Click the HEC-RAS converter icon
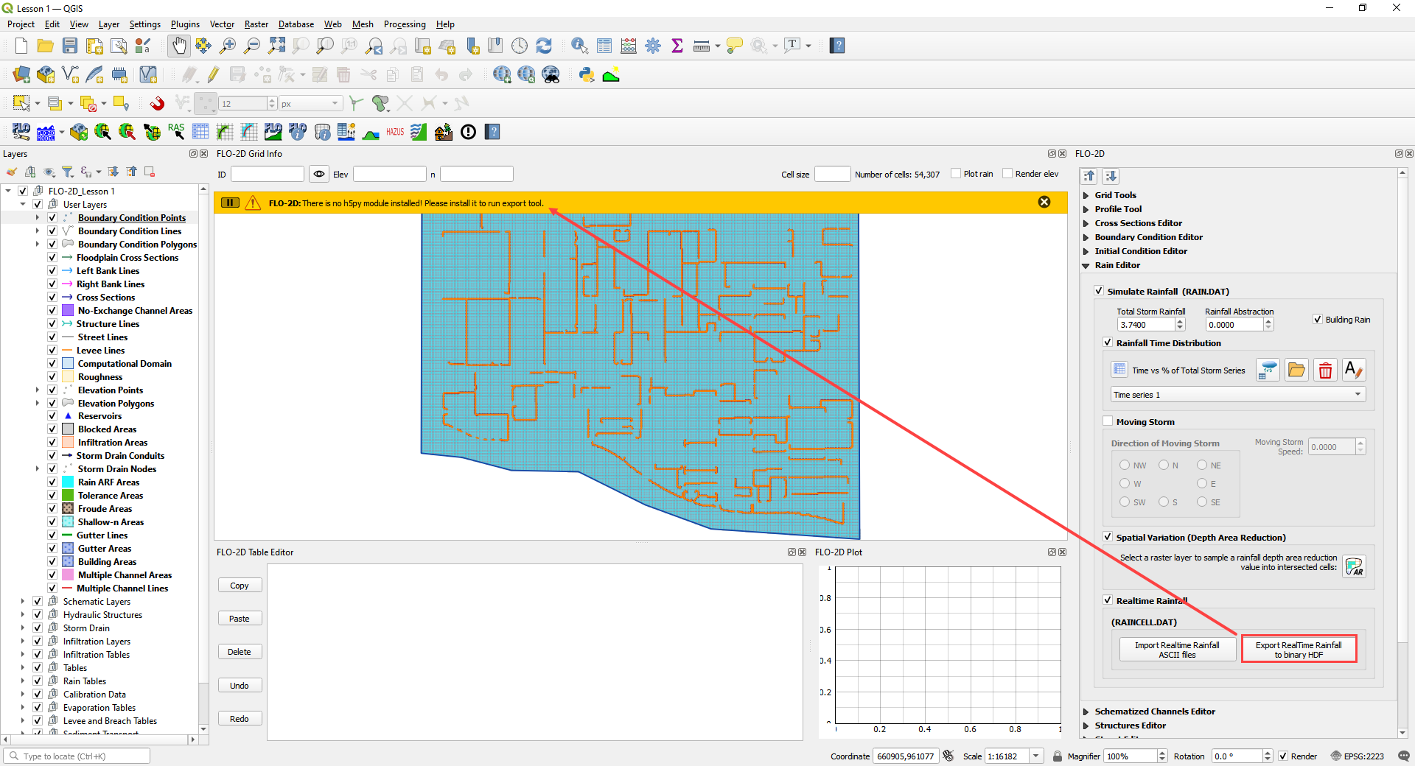 176,132
